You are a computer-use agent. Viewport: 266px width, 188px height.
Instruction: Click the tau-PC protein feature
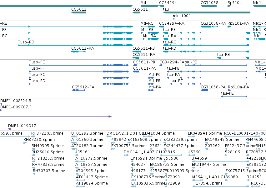209,84
